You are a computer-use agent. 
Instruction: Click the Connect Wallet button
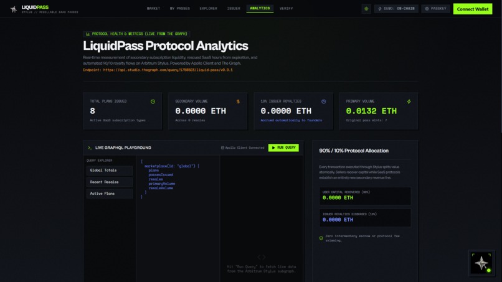pos(473,9)
